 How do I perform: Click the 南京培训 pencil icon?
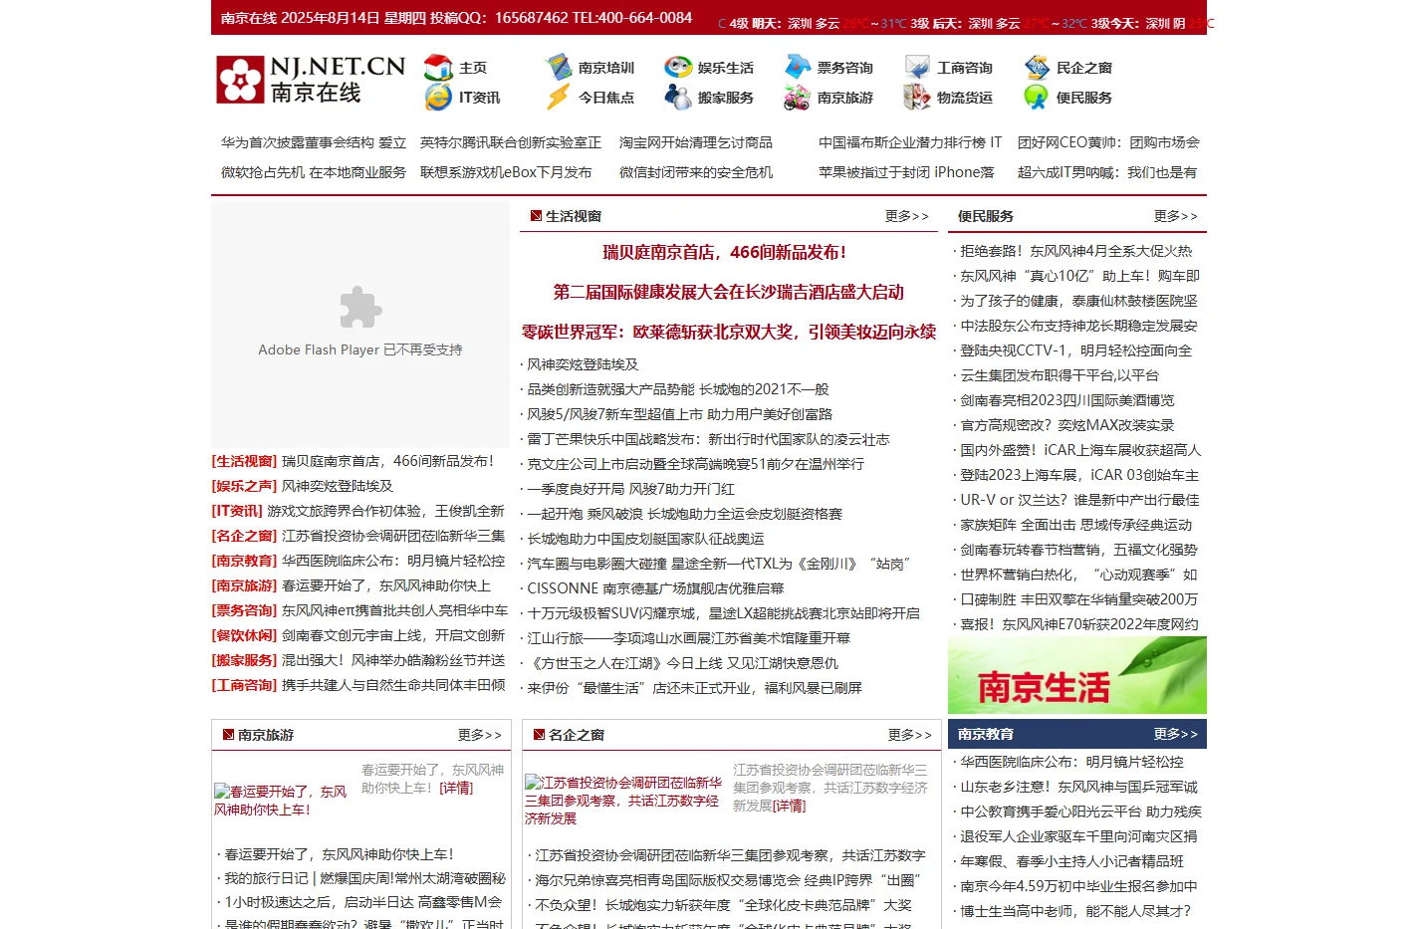point(559,68)
